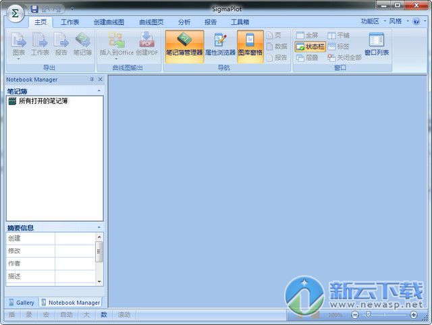
Task: Click 标签 tabs option
Action: tap(339, 47)
